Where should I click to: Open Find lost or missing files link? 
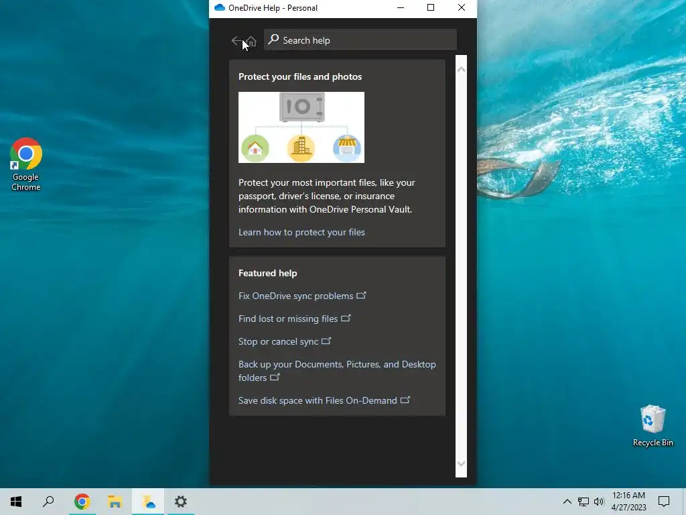pos(295,319)
